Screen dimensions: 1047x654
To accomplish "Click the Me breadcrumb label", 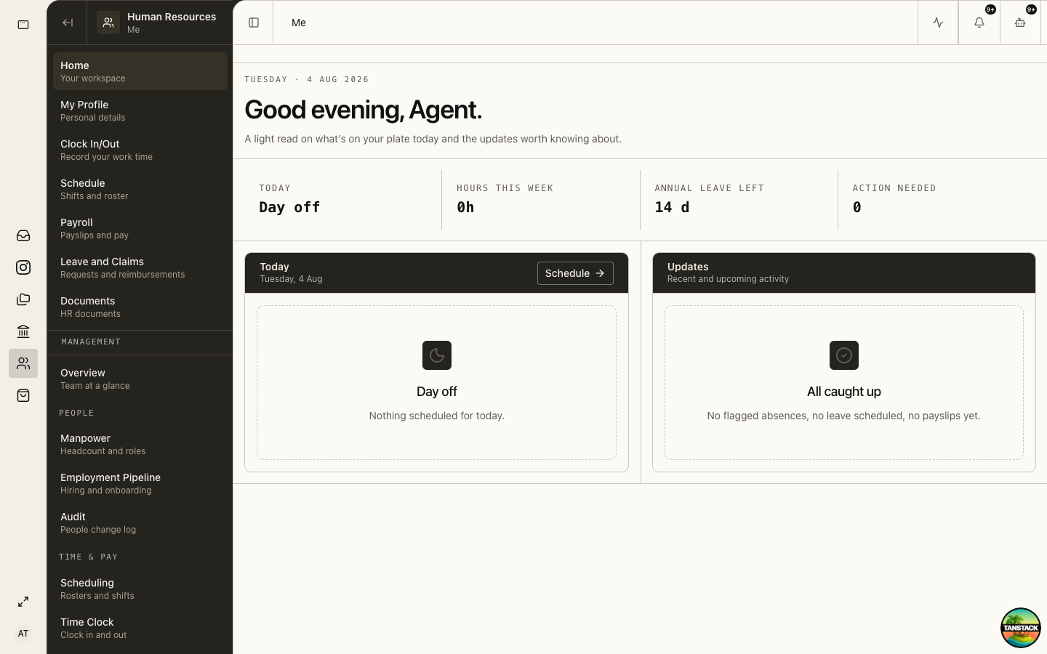I will (x=299, y=23).
